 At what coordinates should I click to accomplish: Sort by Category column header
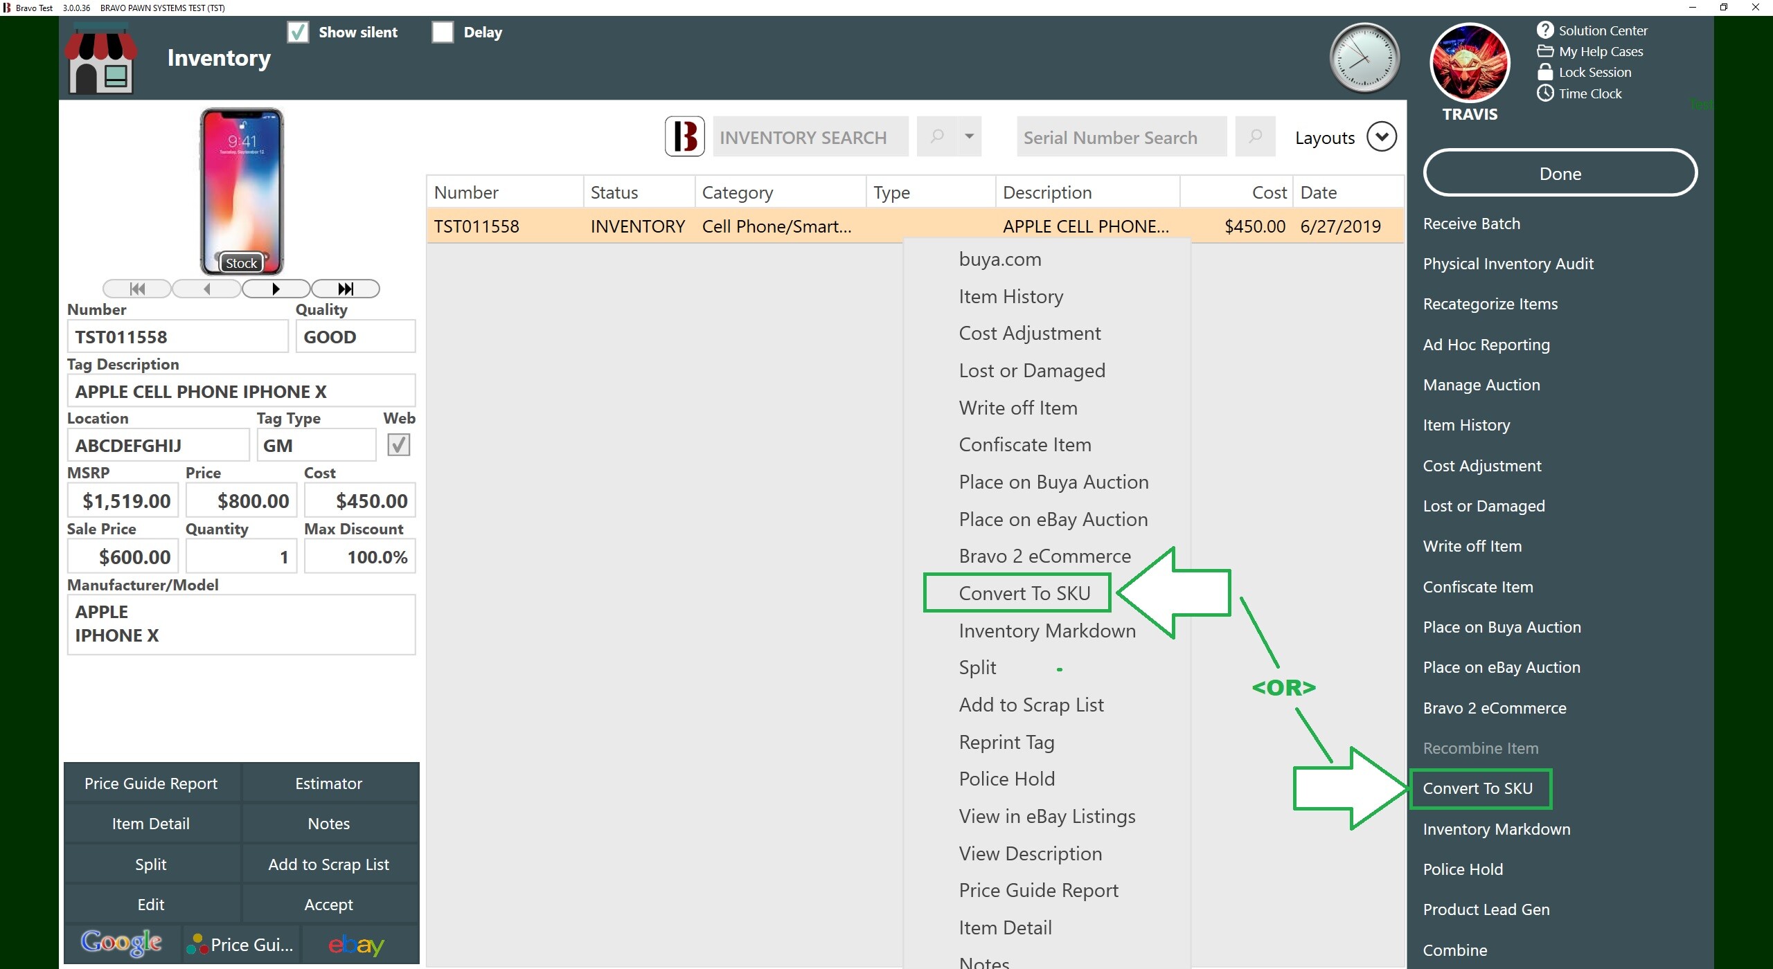coord(780,192)
